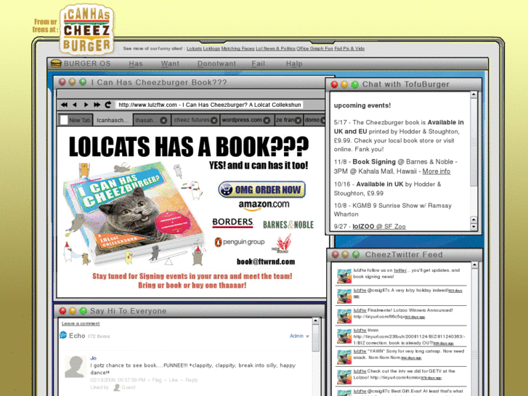
Task: Open the Has menu
Action: [136, 64]
